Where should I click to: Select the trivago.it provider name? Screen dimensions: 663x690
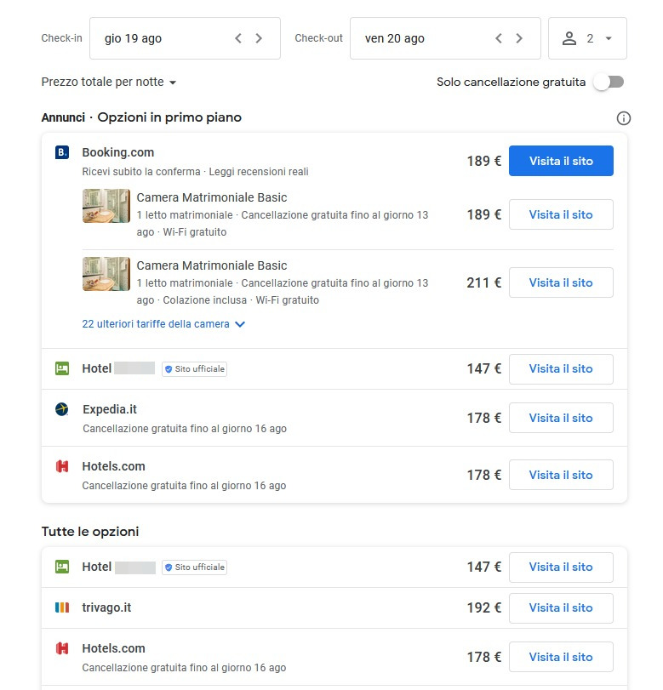pyautogui.click(x=106, y=607)
